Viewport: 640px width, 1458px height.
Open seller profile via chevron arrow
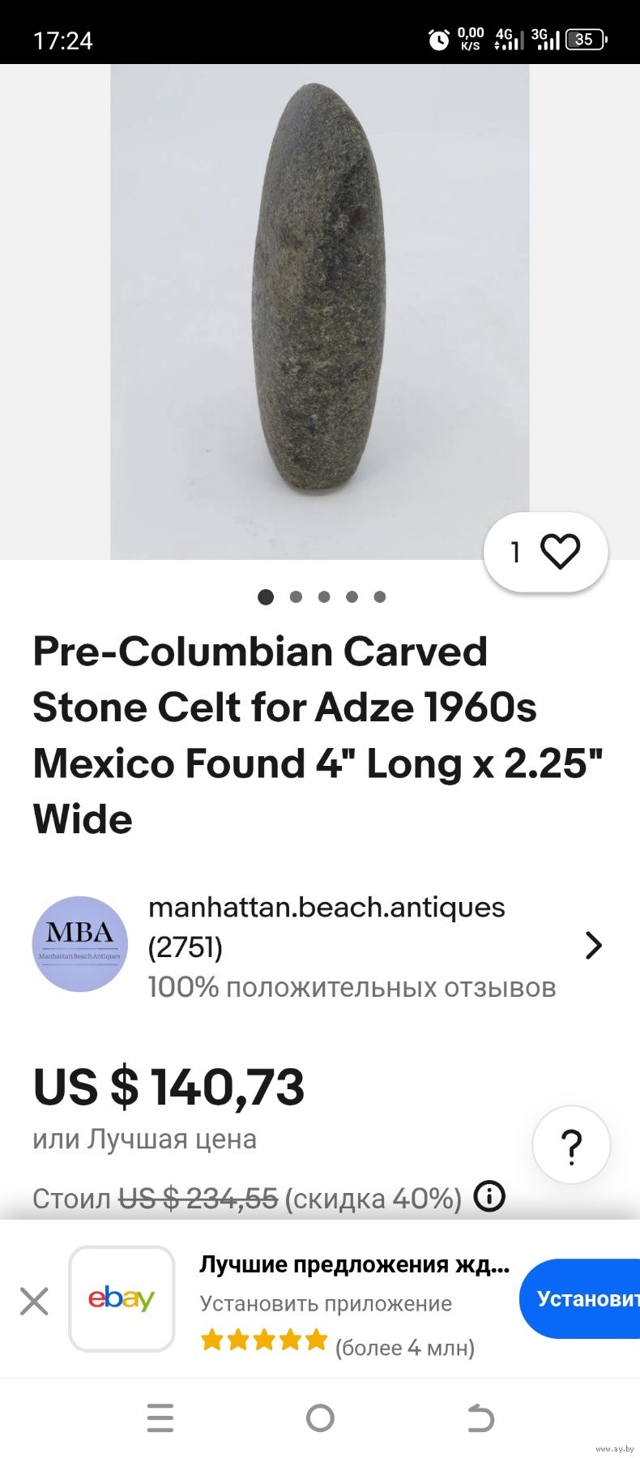click(x=593, y=945)
